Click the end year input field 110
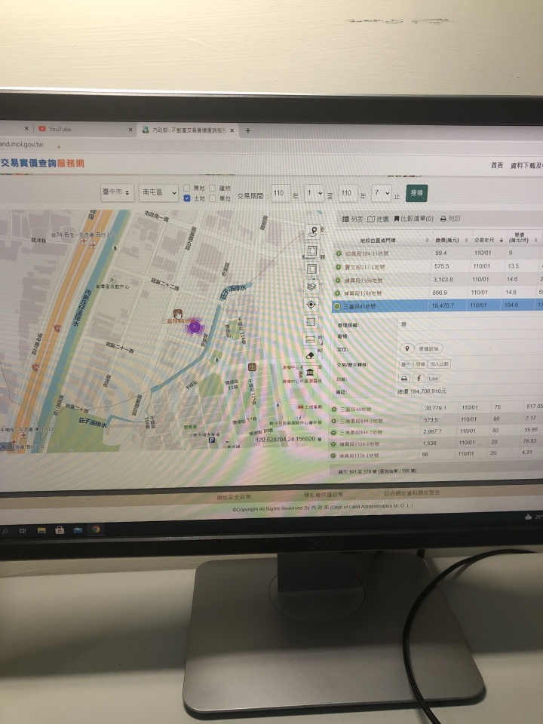 click(348, 193)
